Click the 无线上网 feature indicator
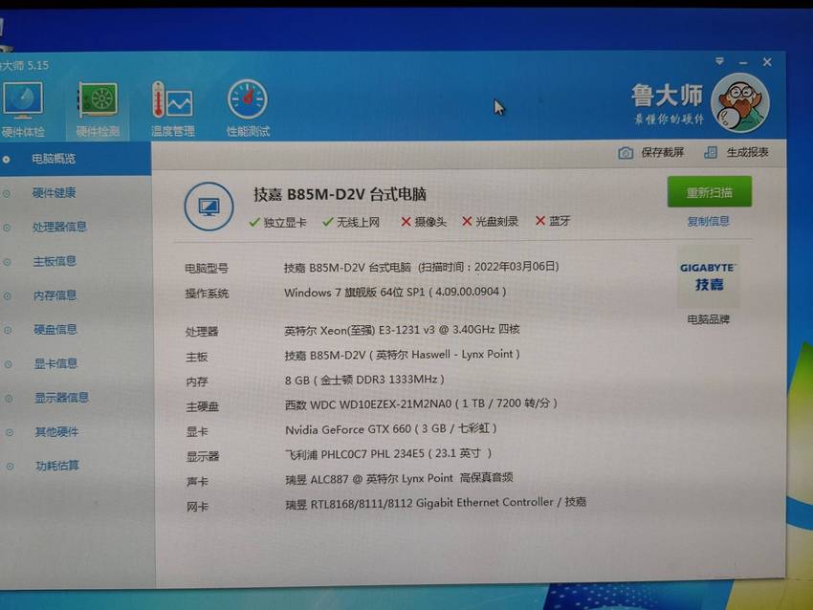The image size is (813, 610). (x=351, y=223)
